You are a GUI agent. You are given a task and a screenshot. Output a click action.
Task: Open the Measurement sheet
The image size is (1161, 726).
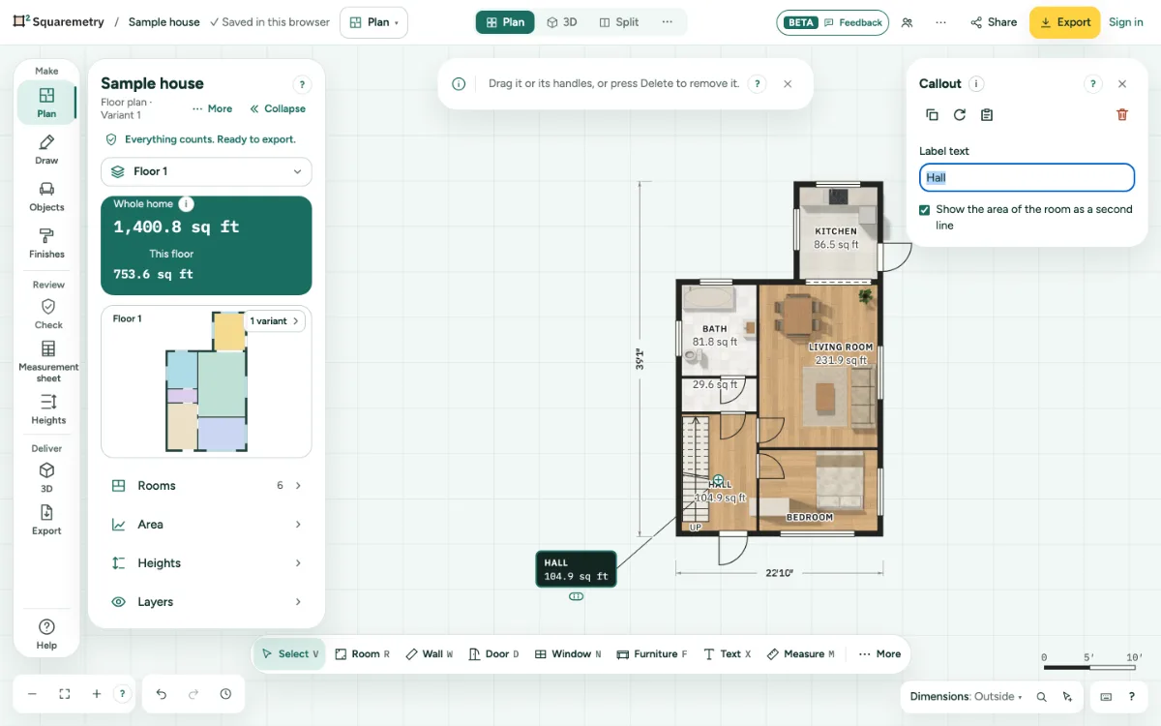pyautogui.click(x=48, y=361)
